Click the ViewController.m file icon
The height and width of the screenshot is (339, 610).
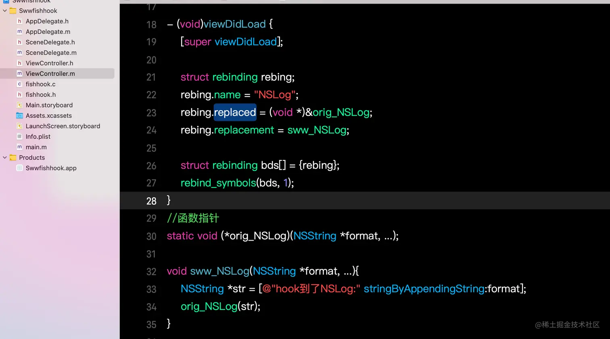[19, 73]
